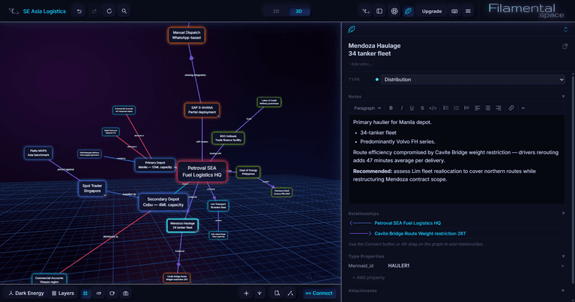Select the Secondary Depot Cebu node
This screenshot has width=575, height=302.
click(x=163, y=202)
